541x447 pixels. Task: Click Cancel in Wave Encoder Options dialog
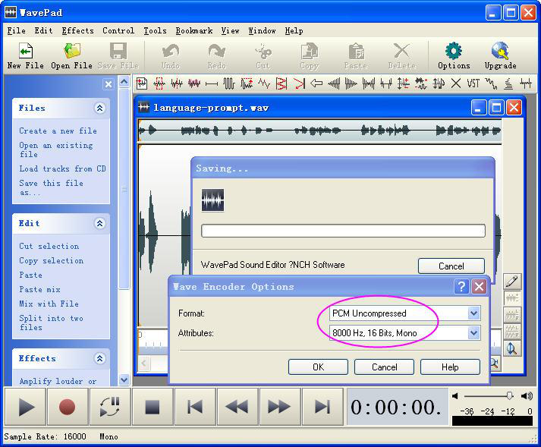[x=384, y=367]
